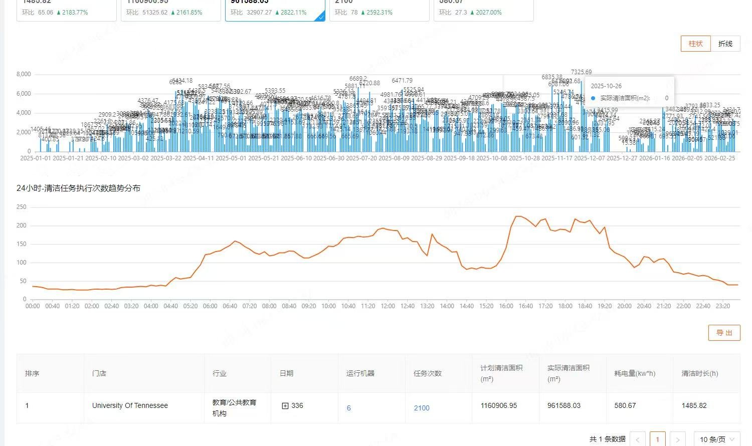Switch chart to 折线 line view
Image resolution: width=752 pixels, height=446 pixels.
pos(725,44)
